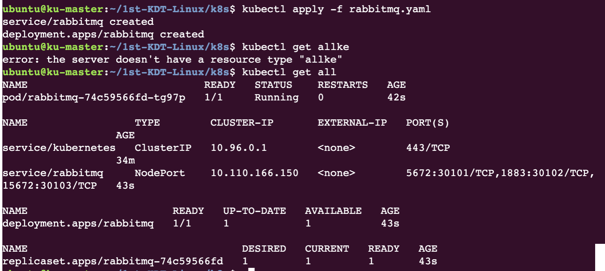
Task: Click the deployment.apps/rabbitmq row name
Action: click(78, 223)
